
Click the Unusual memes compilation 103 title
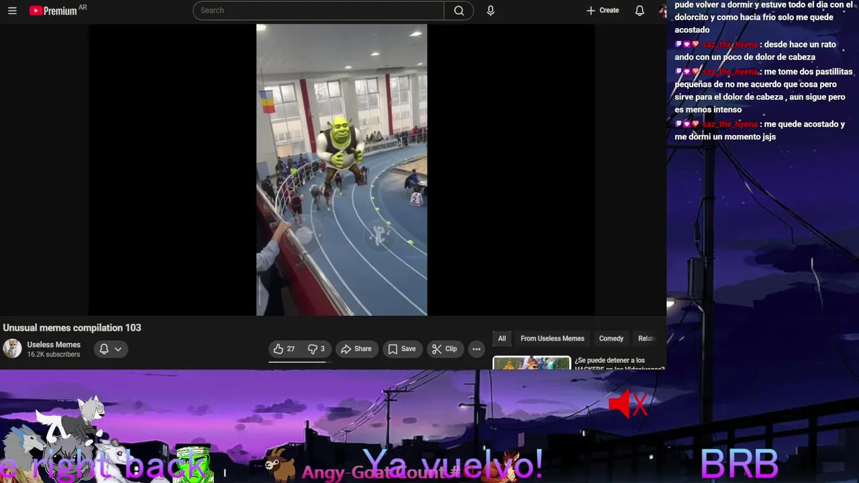click(72, 328)
